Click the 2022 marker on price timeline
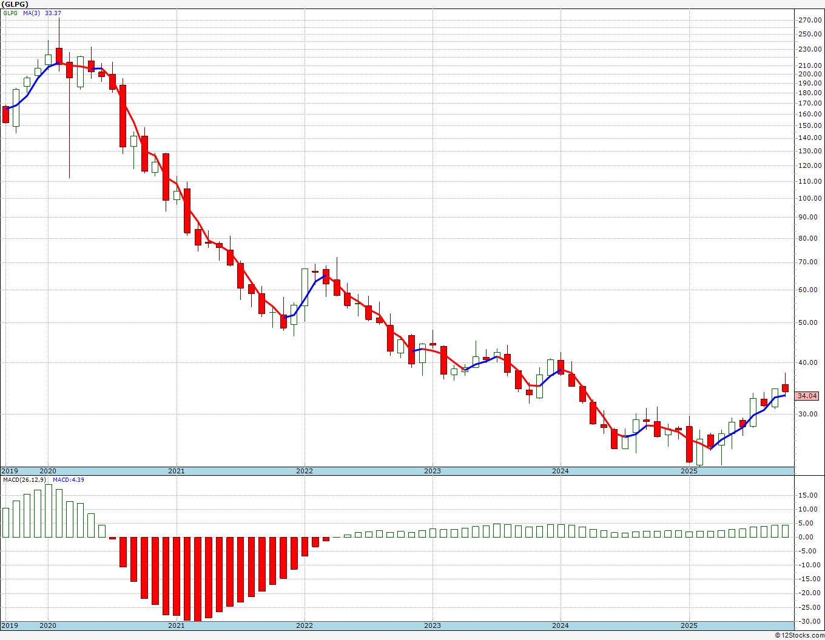The height and width of the screenshot is (640, 825). 305,471
